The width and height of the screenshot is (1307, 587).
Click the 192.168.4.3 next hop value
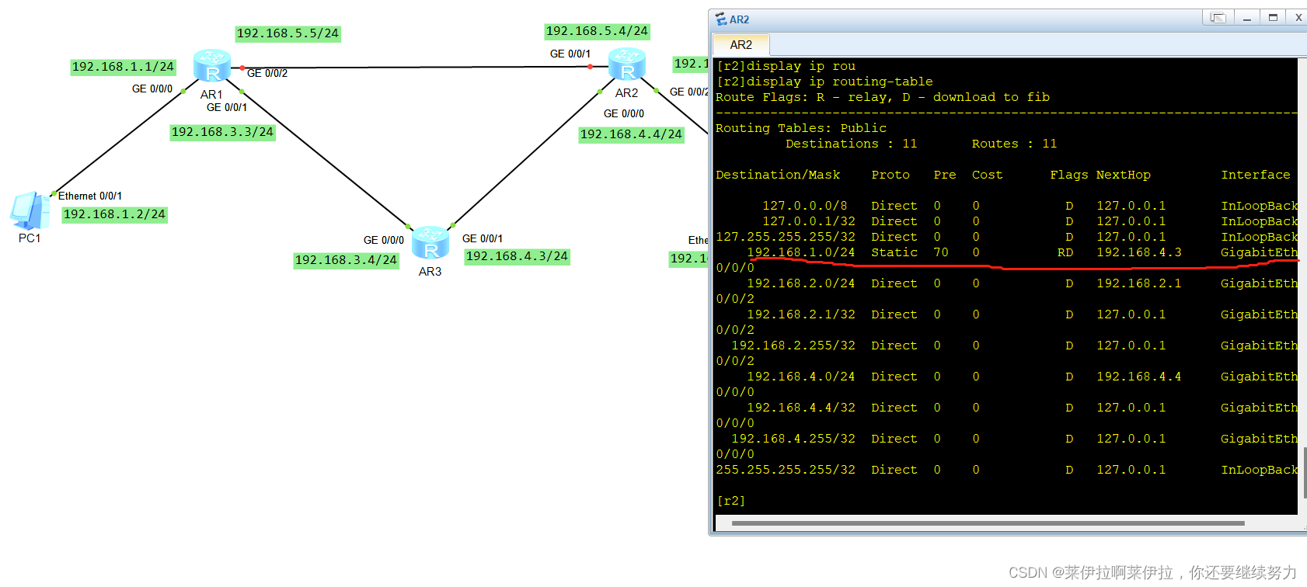click(x=1138, y=252)
